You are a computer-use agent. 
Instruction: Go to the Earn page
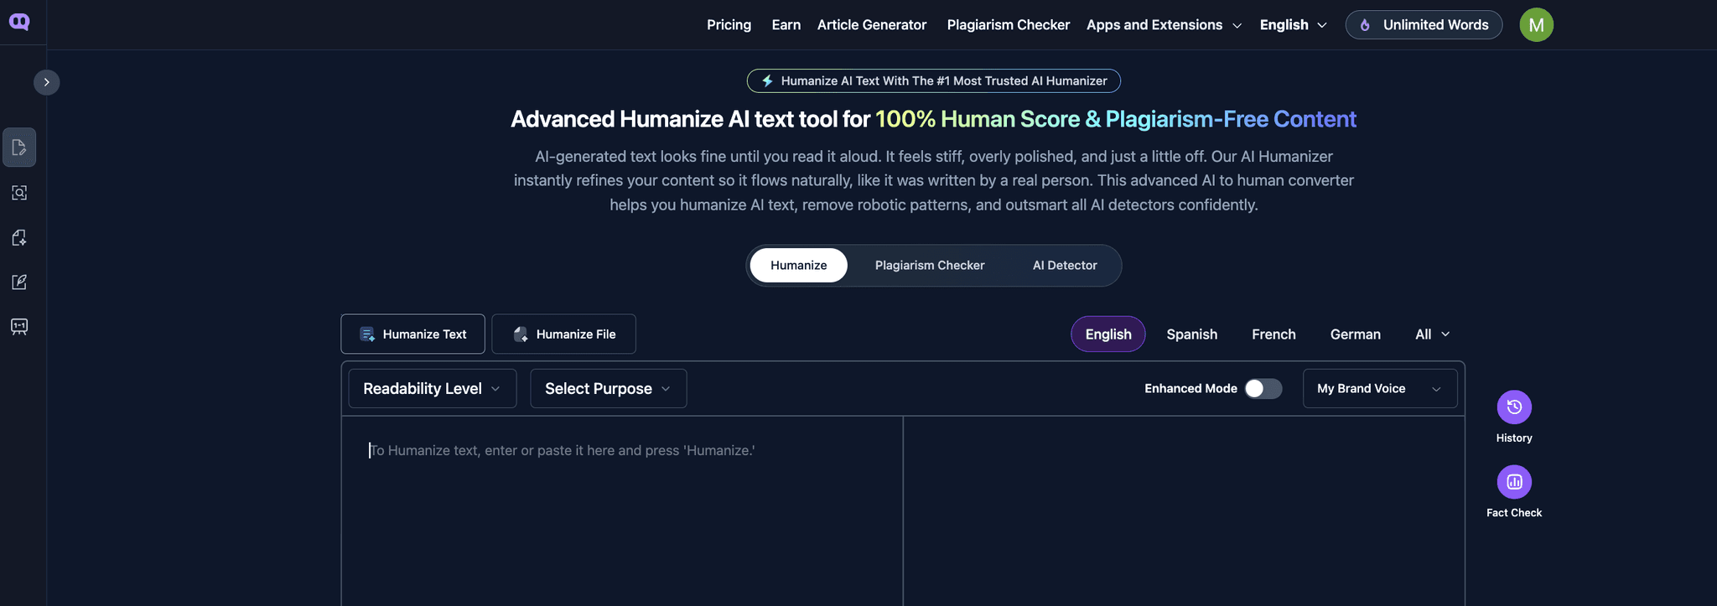pos(786,25)
